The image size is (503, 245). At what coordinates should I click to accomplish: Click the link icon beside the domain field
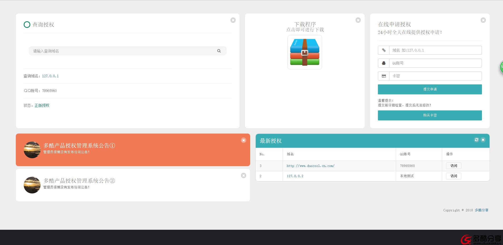tap(384, 50)
